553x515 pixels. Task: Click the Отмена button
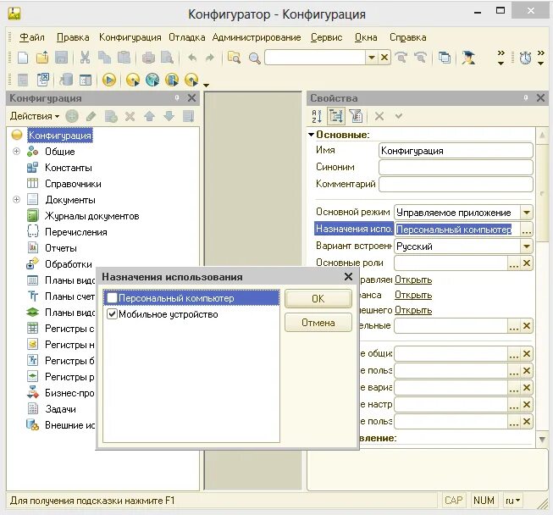pos(318,323)
